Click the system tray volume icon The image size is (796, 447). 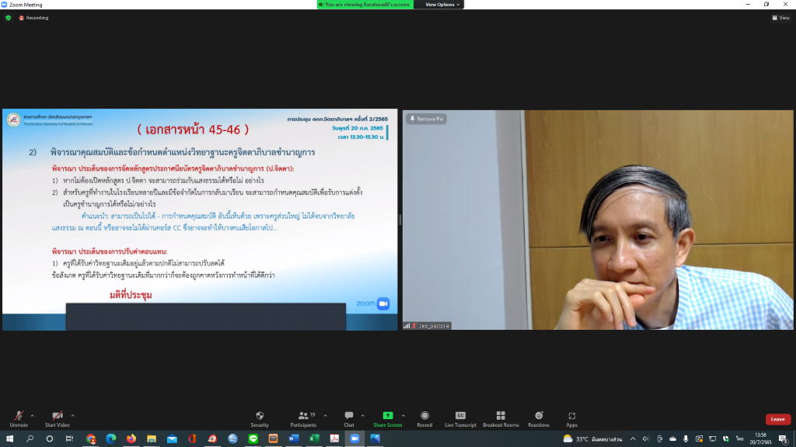pos(646,439)
